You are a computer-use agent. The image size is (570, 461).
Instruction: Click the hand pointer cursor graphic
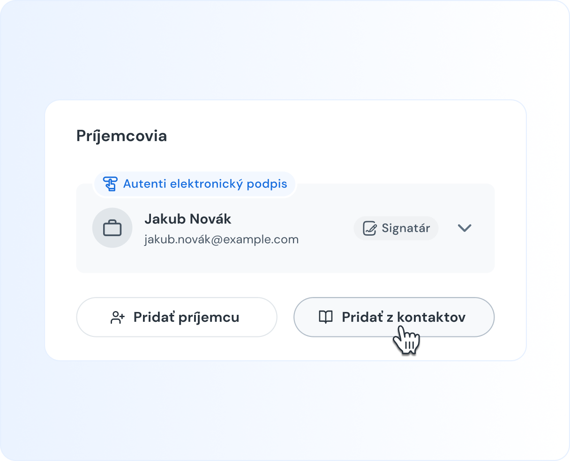[x=406, y=341]
